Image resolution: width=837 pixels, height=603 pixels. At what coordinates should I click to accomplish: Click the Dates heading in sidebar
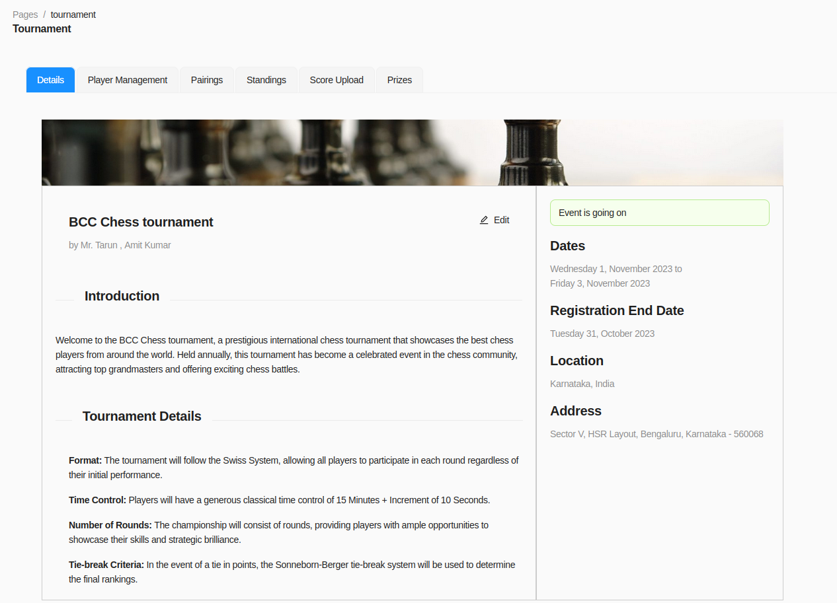[x=567, y=246]
